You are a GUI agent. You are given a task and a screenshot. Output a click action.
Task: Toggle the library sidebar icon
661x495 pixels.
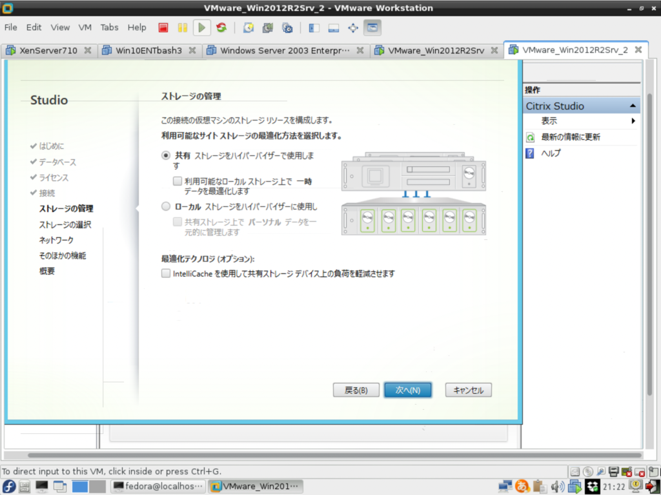pyautogui.click(x=314, y=28)
